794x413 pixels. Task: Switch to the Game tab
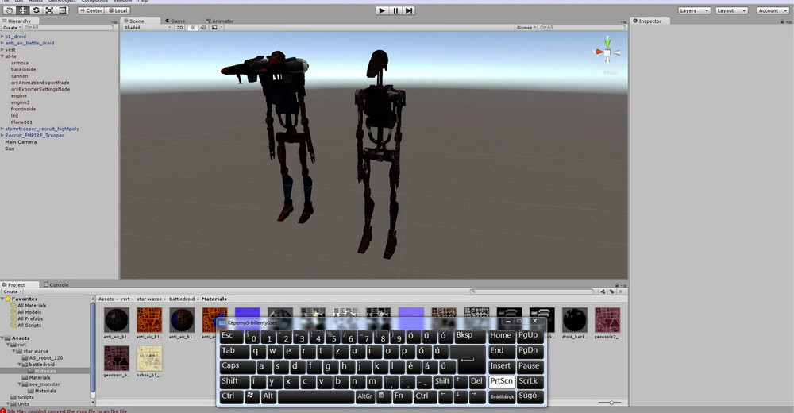click(175, 21)
